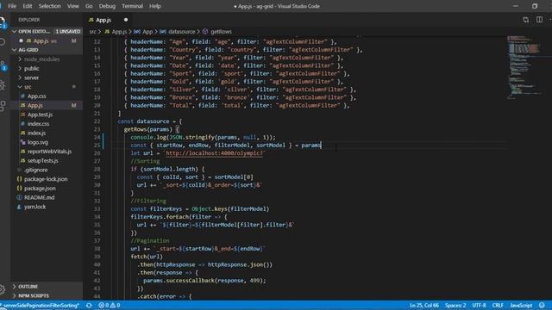The width and height of the screenshot is (552, 310).
Task: Click Spaces: 2 indentation setting
Action: pyautogui.click(x=455, y=306)
